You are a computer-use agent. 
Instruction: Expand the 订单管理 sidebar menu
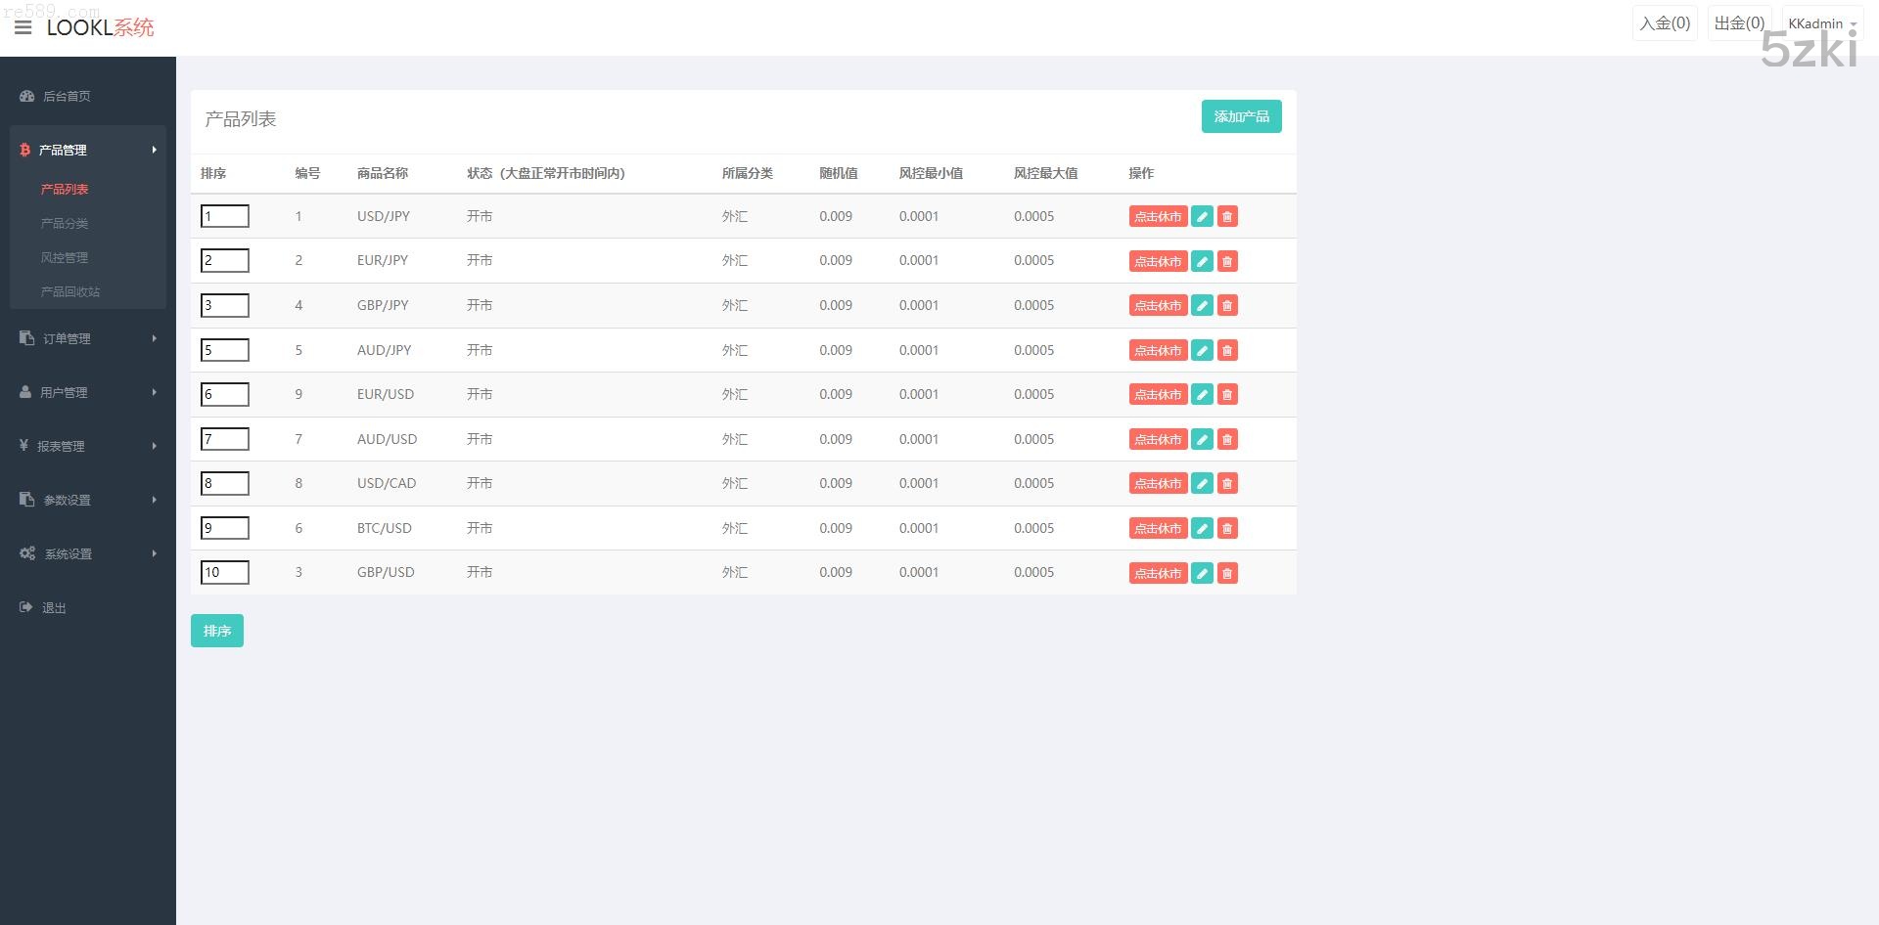coord(87,338)
